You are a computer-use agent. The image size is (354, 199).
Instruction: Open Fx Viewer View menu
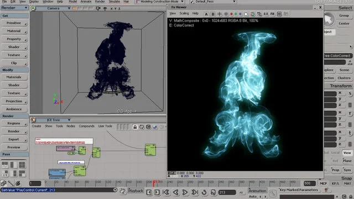173,13
